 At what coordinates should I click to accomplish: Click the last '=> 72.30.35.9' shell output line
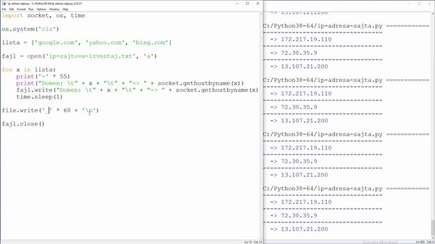pyautogui.click(x=294, y=216)
